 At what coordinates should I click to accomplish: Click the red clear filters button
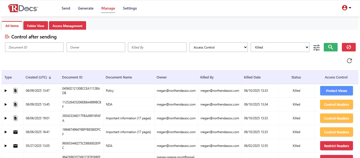[349, 47]
